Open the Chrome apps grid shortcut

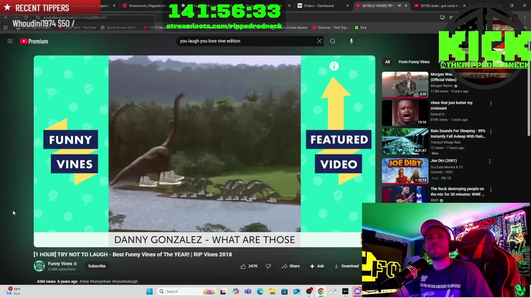pyautogui.click(x=5, y=28)
